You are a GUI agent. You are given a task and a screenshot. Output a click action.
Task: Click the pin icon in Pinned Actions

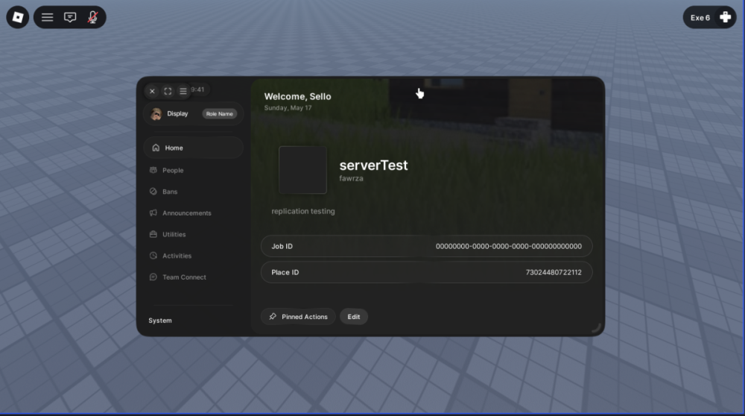tap(273, 317)
